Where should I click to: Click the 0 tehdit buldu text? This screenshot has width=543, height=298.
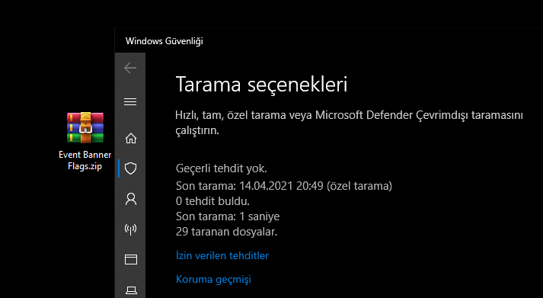[x=212, y=201]
